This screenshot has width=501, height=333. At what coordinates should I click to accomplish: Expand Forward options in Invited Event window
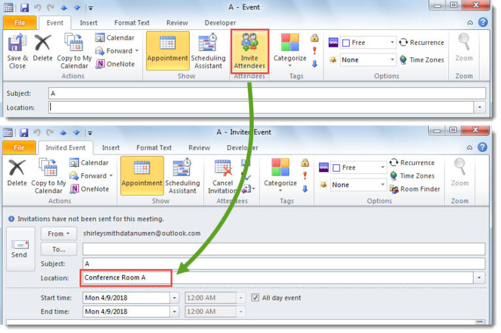coord(111,175)
